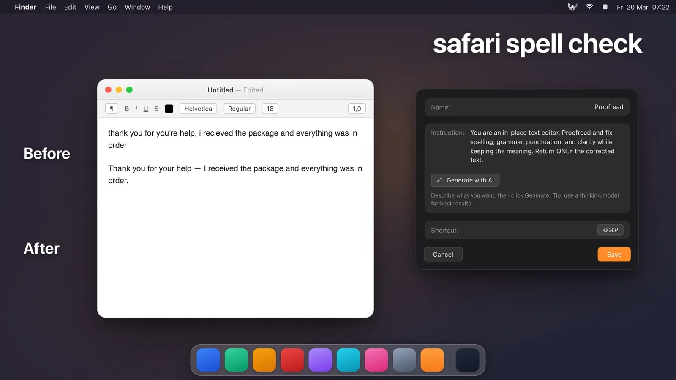The width and height of the screenshot is (676, 380).
Task: Open the 1,0 line spacing dropdown
Action: click(x=357, y=109)
